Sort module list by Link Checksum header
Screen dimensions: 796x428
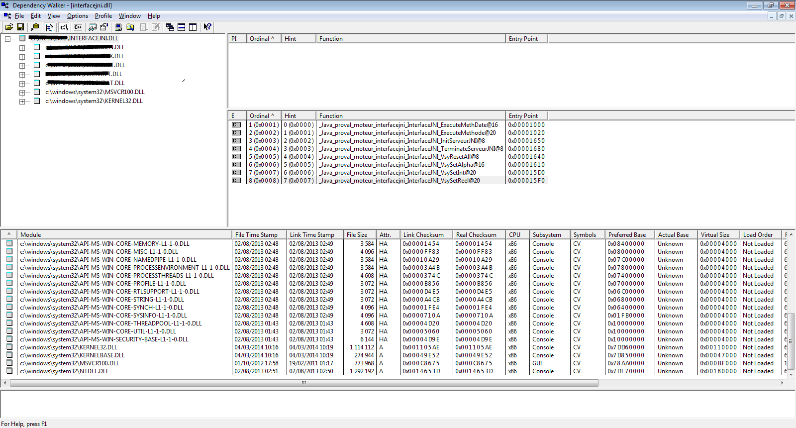[x=426, y=234]
